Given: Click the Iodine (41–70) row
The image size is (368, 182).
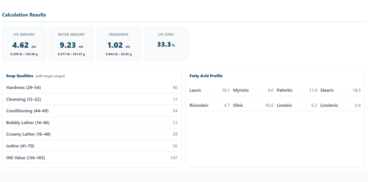Looking at the screenshot, I should click(x=92, y=146).
